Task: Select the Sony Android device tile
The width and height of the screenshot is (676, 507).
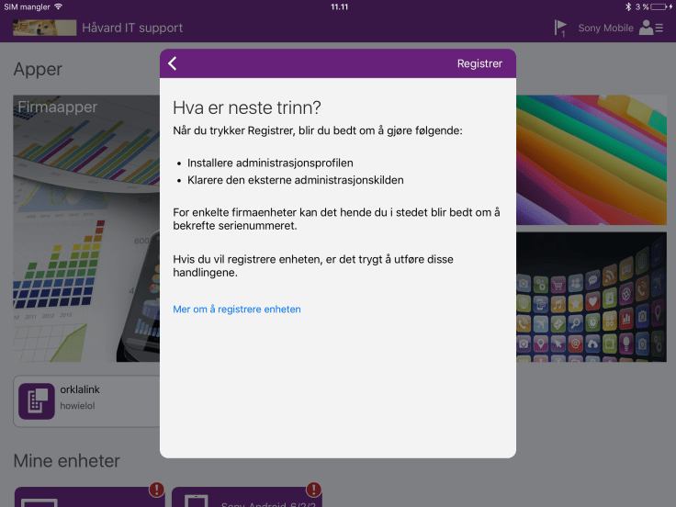Action: coord(246,499)
